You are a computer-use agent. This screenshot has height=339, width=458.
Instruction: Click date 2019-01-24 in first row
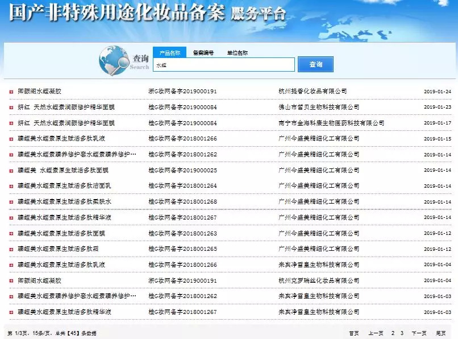pos(438,92)
